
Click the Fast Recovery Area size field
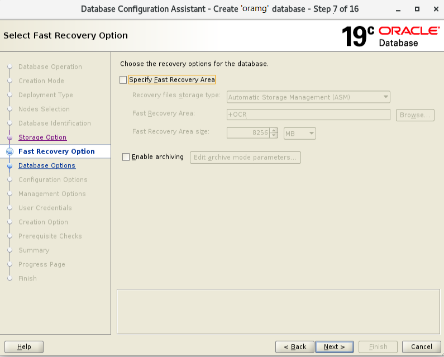[x=249, y=133]
